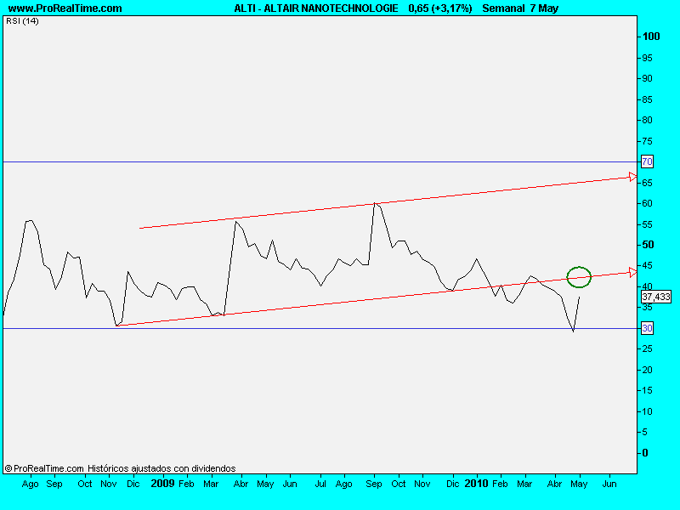Click the 100 tick on RSI axis
The height and width of the screenshot is (510, 680).
pyautogui.click(x=651, y=37)
